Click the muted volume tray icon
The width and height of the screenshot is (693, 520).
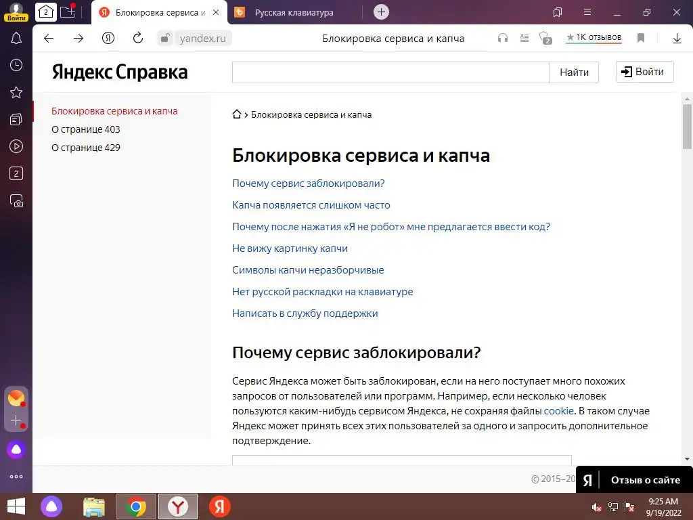(597, 507)
